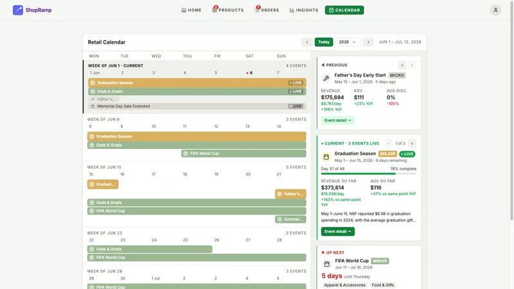Viewport: 514px width, 289px height.
Task: Click the MICRO badge on Father's Day Early Start
Action: (x=397, y=75)
